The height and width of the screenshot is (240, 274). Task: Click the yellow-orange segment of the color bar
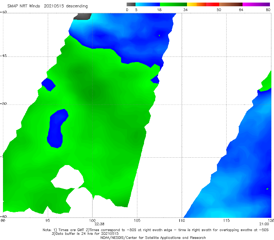tap(196, 4)
